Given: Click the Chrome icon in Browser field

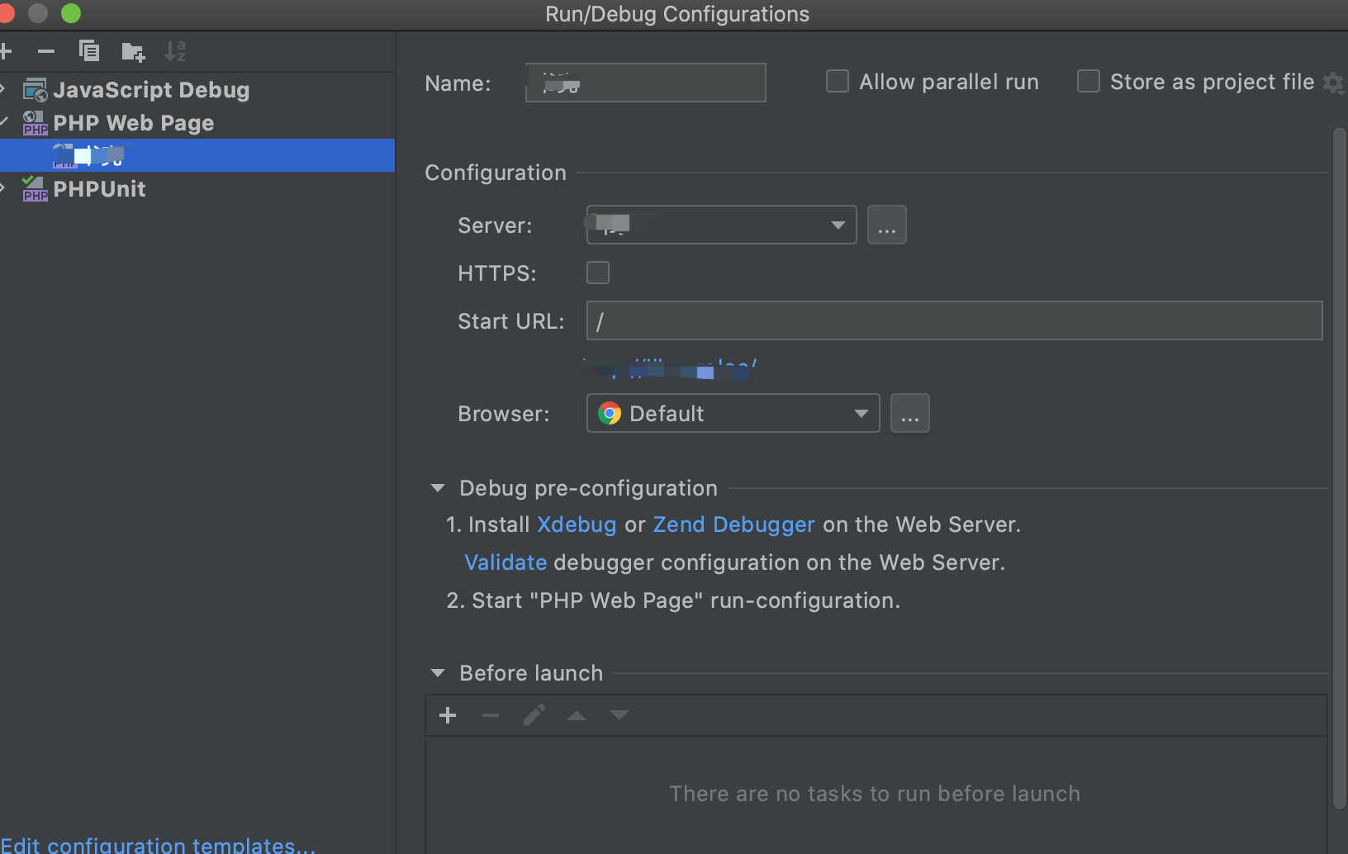Looking at the screenshot, I should [610, 413].
